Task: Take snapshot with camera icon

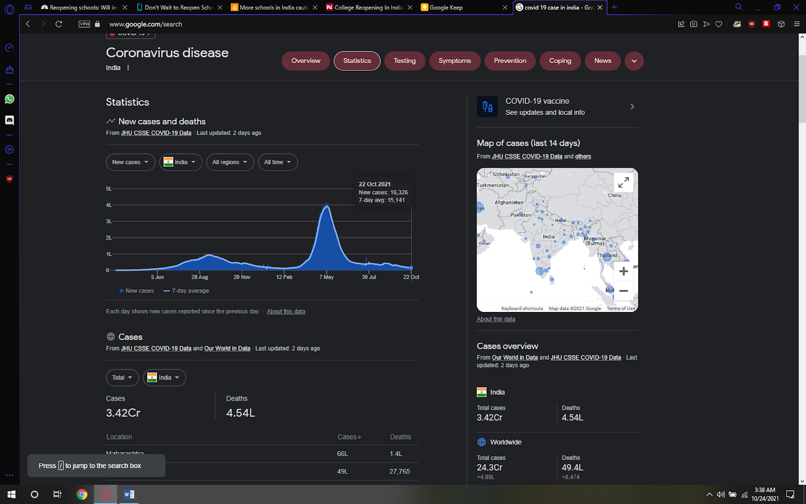Action: 694,24
